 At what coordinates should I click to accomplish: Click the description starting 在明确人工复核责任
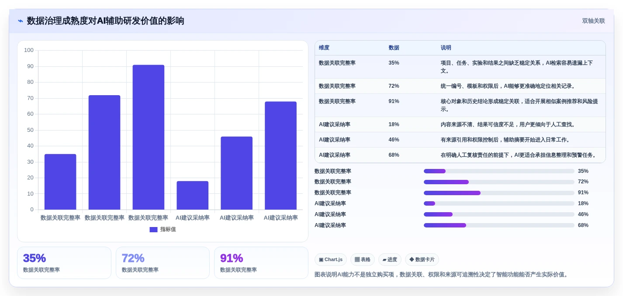pos(519,155)
